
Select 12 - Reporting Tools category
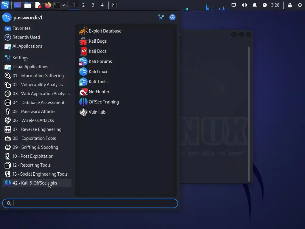click(37, 165)
